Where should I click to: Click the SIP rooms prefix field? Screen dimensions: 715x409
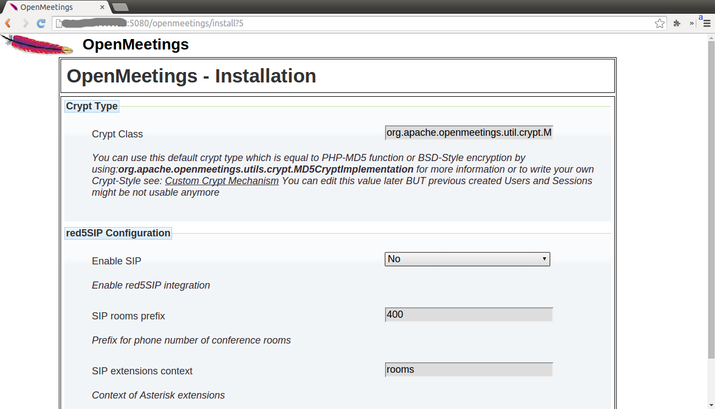coord(469,314)
